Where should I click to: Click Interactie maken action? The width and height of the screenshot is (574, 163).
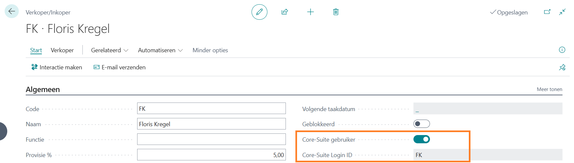click(57, 67)
